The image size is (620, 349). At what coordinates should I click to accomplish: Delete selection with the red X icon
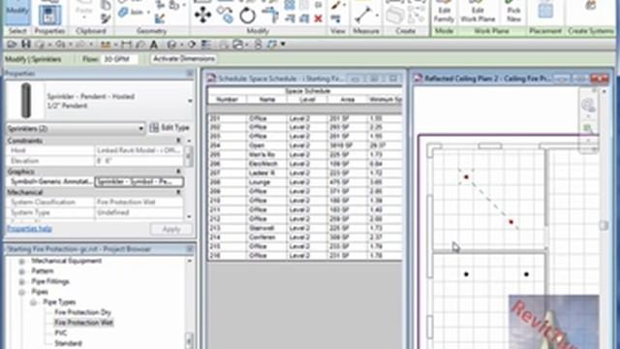[x=318, y=18]
